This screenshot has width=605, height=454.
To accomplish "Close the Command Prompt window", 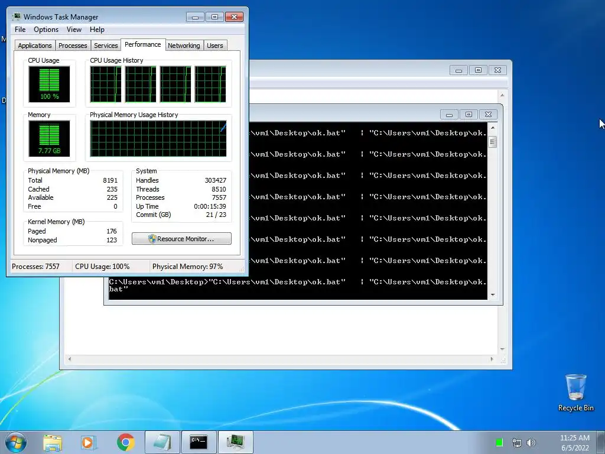I will click(x=488, y=115).
